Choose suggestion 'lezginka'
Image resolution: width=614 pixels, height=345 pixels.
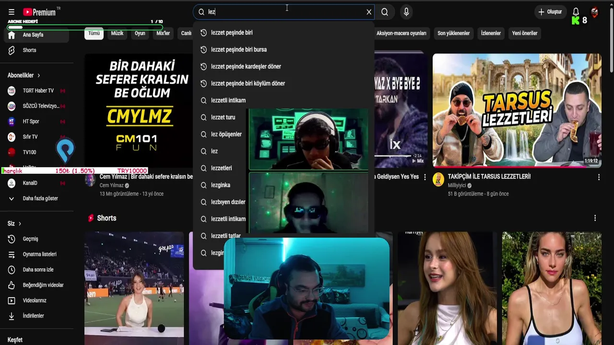point(221,185)
